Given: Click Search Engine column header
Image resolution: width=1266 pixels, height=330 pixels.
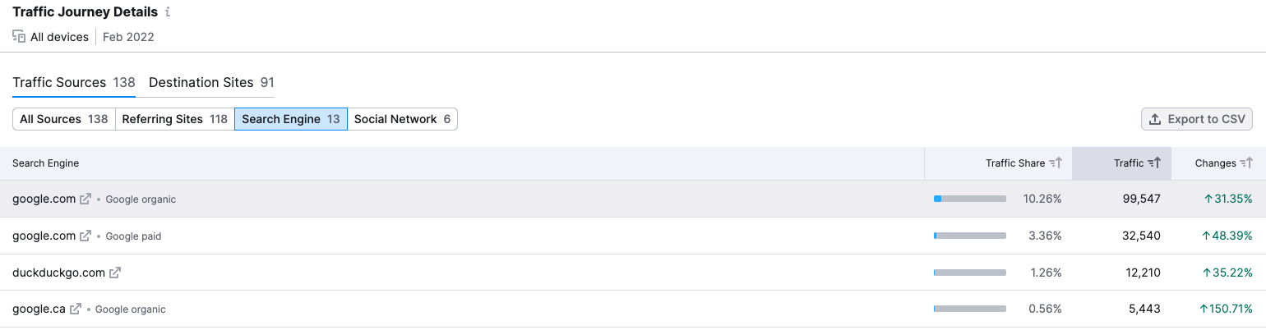Looking at the screenshot, I should coord(46,163).
